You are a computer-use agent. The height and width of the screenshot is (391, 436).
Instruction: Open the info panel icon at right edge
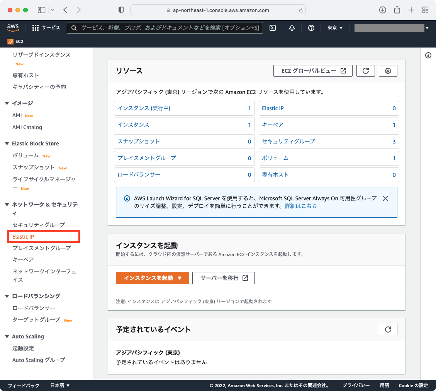pos(428,55)
